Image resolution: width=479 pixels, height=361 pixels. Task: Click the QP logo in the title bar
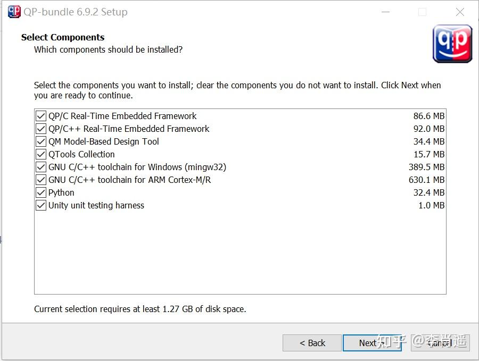click(14, 12)
